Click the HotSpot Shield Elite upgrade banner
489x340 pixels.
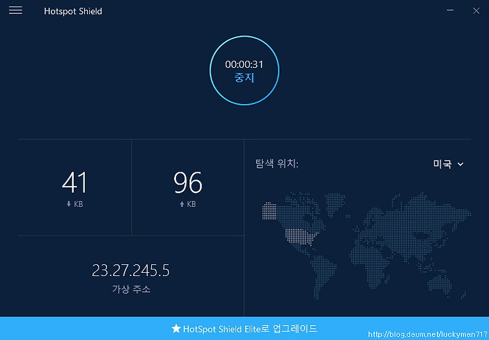(244, 328)
